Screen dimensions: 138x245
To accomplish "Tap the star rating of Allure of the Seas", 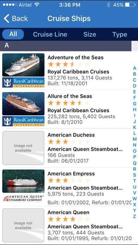I will tap(69, 103).
